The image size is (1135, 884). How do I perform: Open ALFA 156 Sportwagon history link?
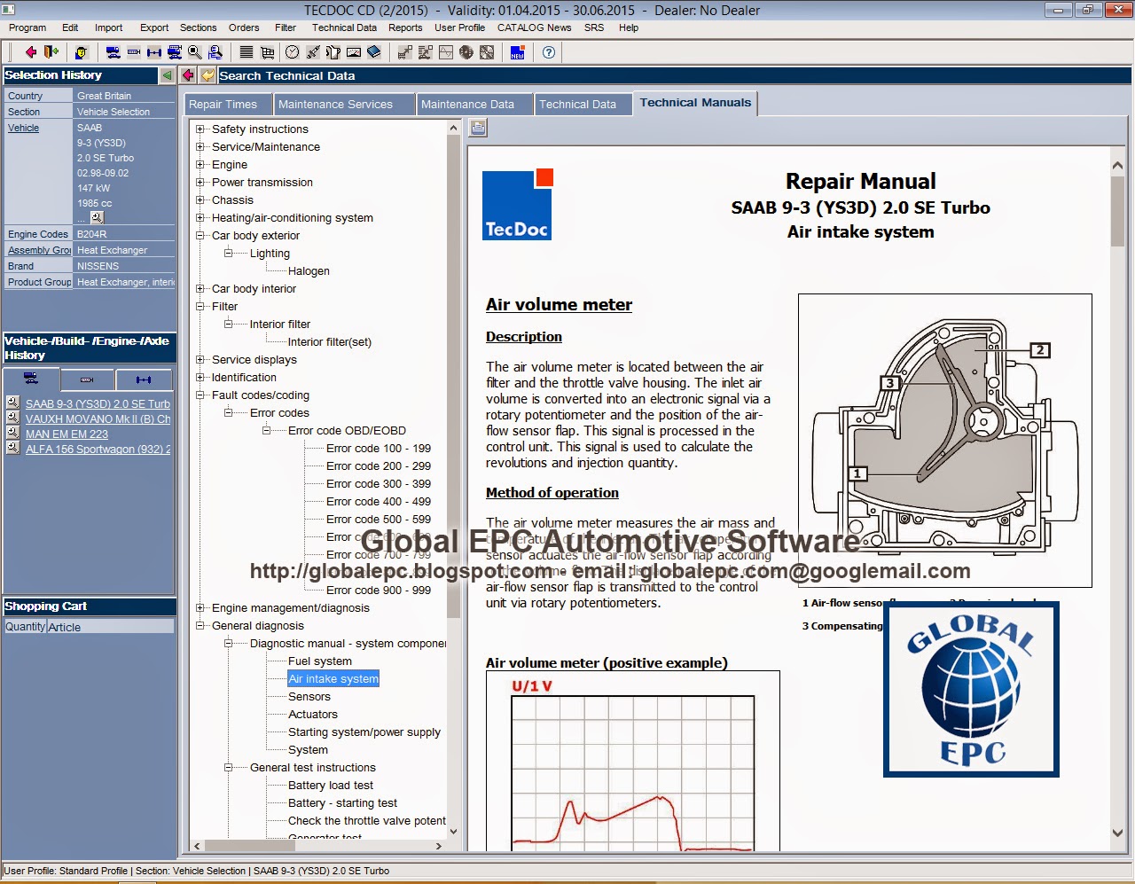pos(98,449)
